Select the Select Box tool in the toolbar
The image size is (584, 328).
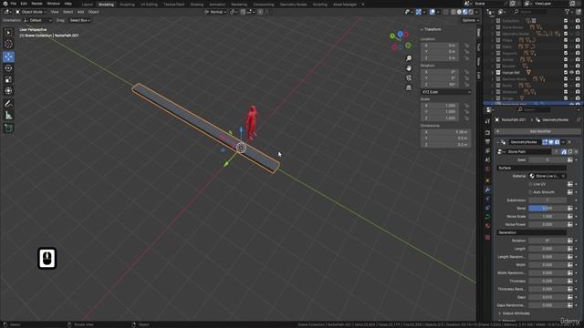8,33
